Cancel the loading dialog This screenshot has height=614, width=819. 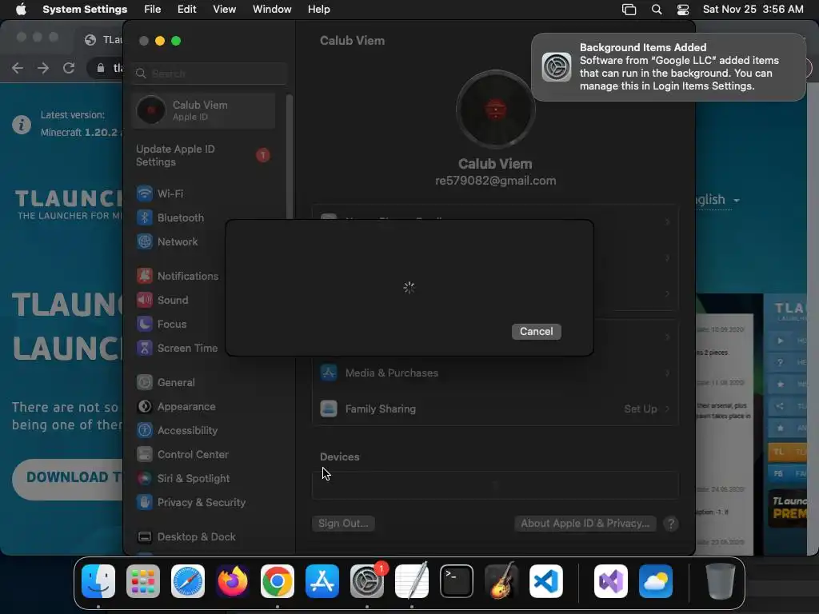coord(537,332)
